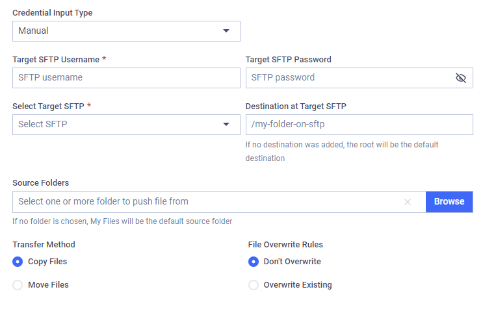This screenshot has height=311, width=483.
Task: Click the Select SFTP placeholder text
Action: pyautogui.click(x=42, y=124)
